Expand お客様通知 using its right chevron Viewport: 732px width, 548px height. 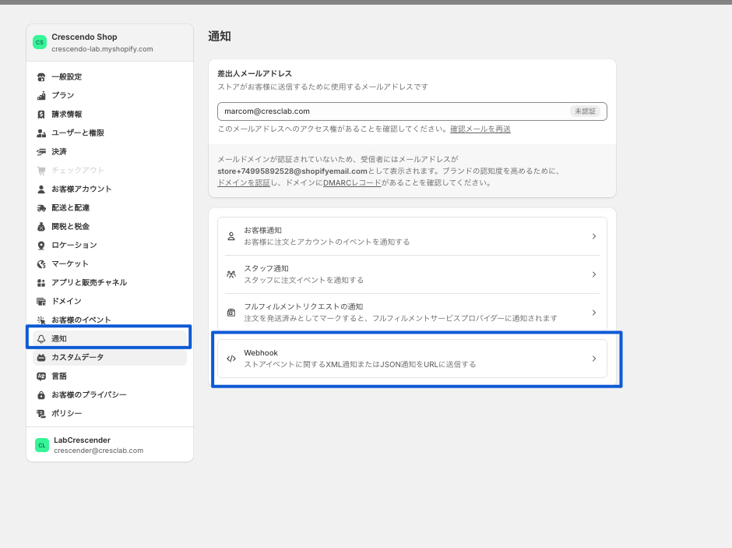(593, 236)
